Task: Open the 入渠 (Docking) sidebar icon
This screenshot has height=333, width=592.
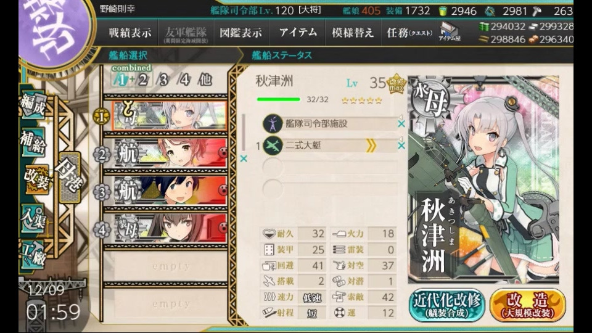Action: click(33, 218)
